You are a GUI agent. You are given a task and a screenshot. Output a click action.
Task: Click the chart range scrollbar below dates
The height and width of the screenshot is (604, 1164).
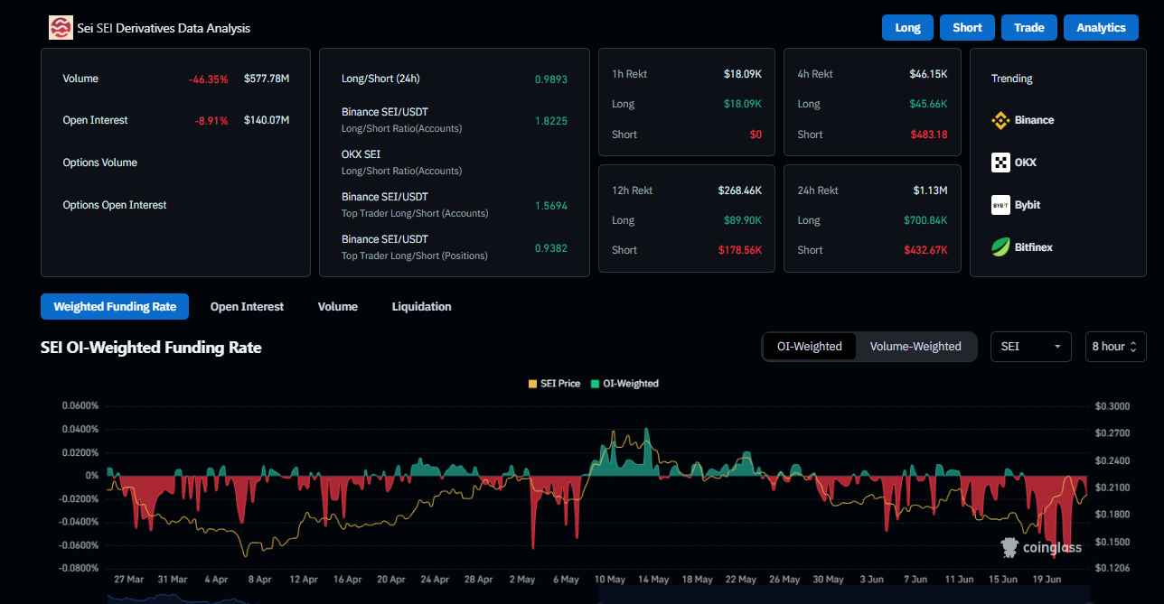coord(598,596)
